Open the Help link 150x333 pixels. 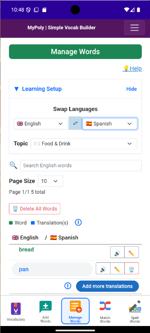pyautogui.click(x=132, y=68)
